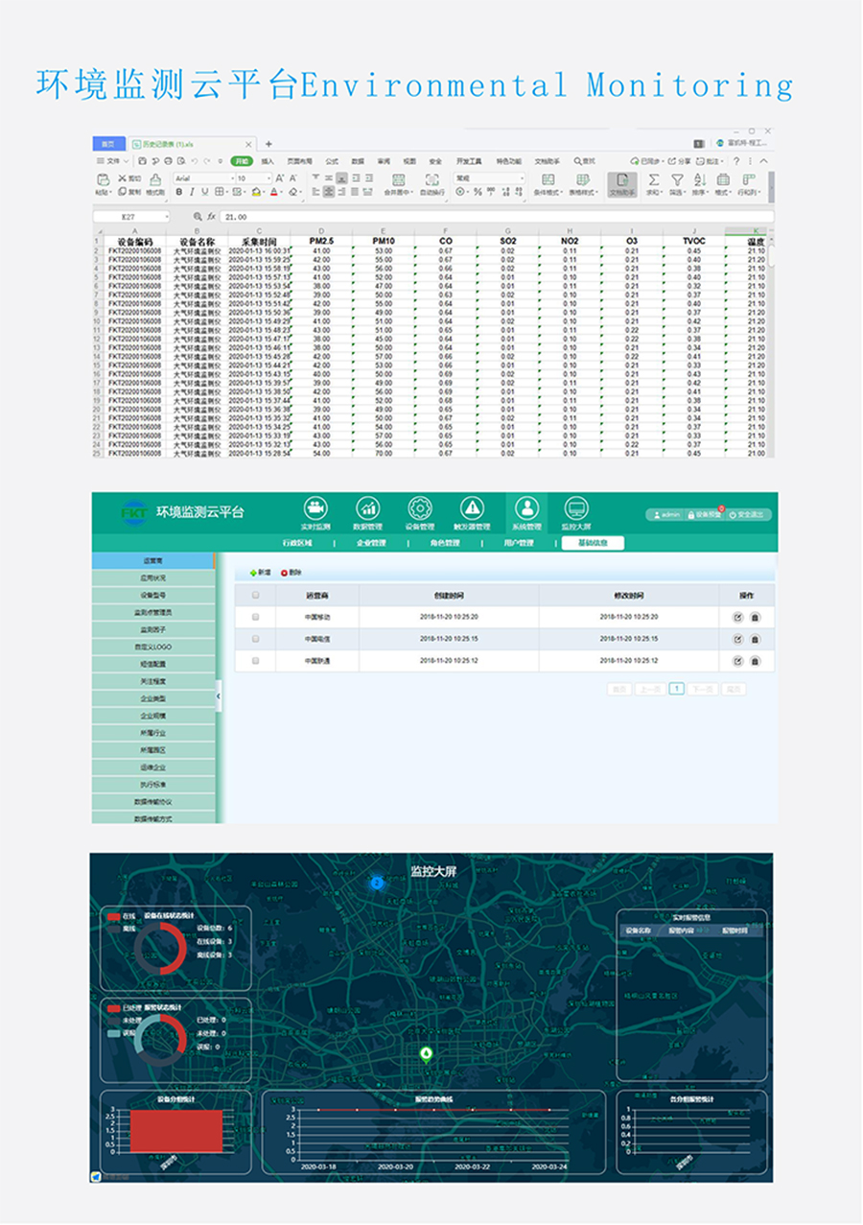Viewport: 863px width, 1225px height.
Task: Click the 合并居中 merge-and-center icon
Action: pyautogui.click(x=399, y=179)
